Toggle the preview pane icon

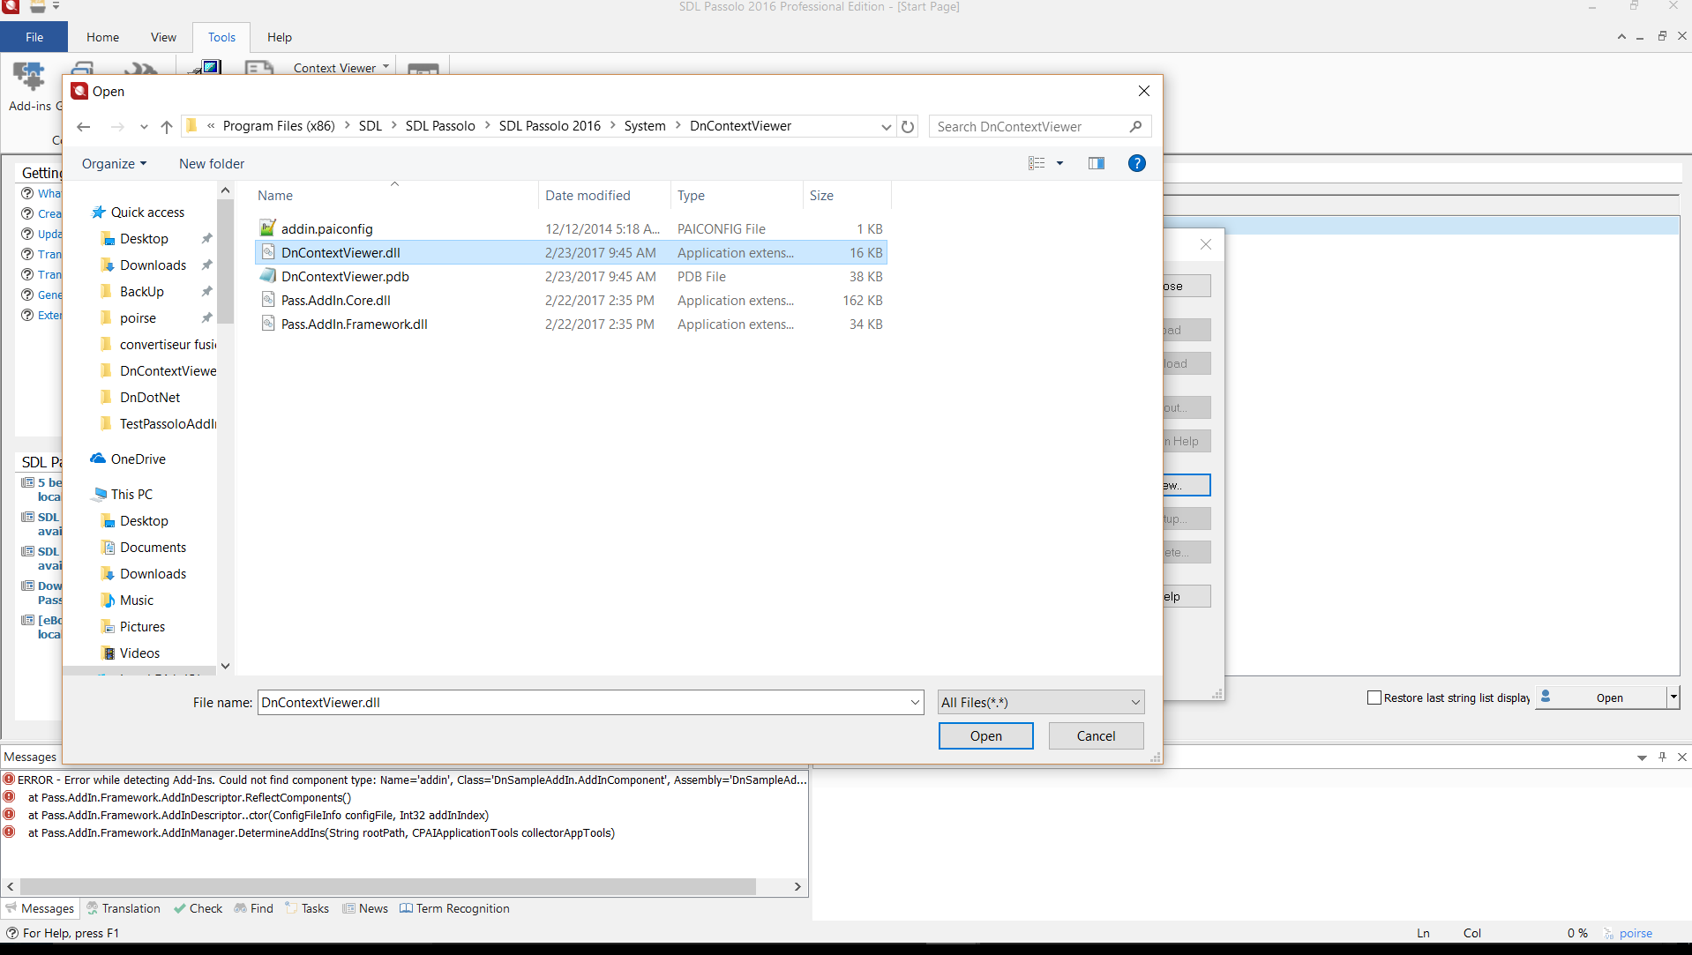click(x=1097, y=163)
